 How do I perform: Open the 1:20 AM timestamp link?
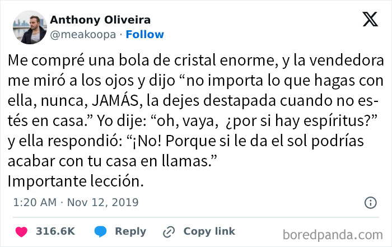[x=34, y=202]
